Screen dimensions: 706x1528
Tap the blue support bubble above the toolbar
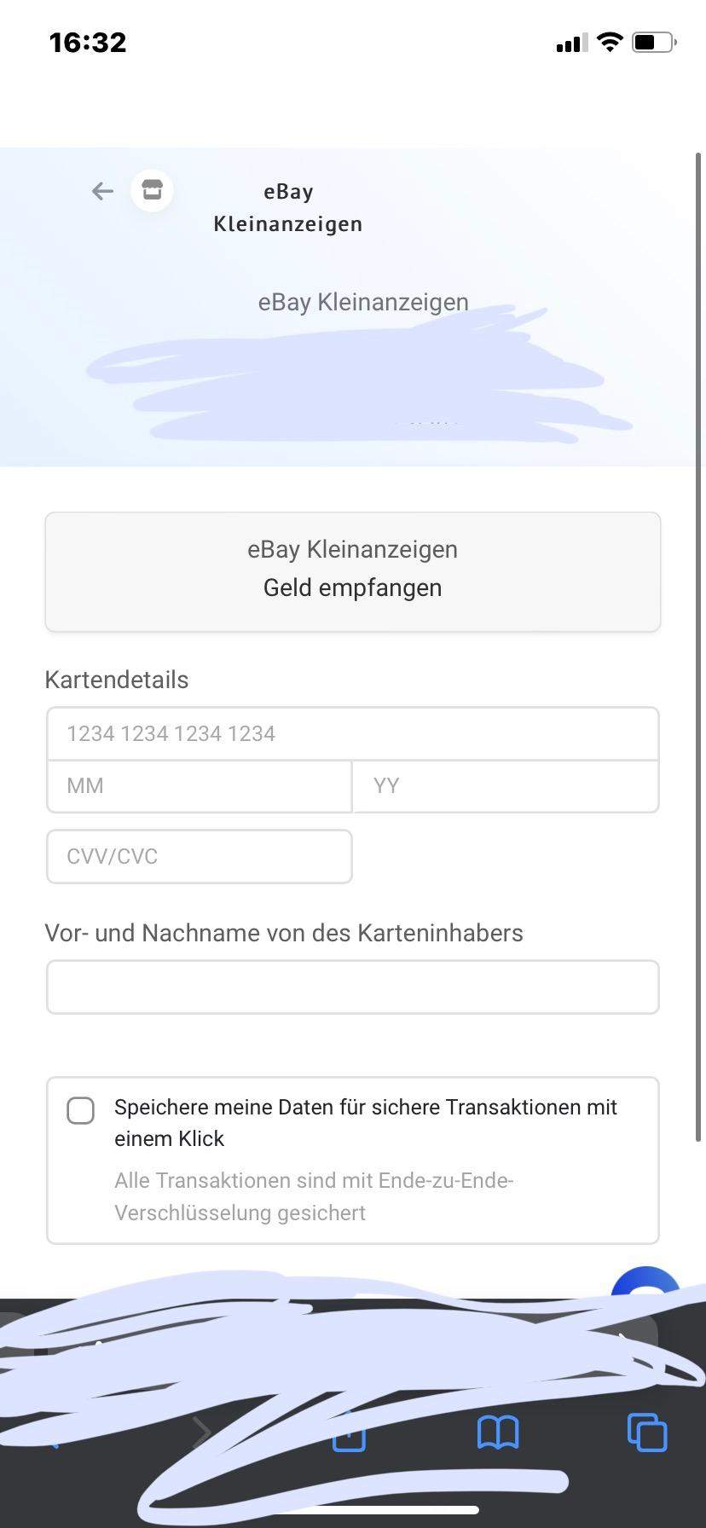click(x=646, y=1290)
